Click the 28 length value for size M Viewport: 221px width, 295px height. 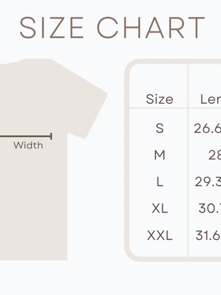coord(215,155)
